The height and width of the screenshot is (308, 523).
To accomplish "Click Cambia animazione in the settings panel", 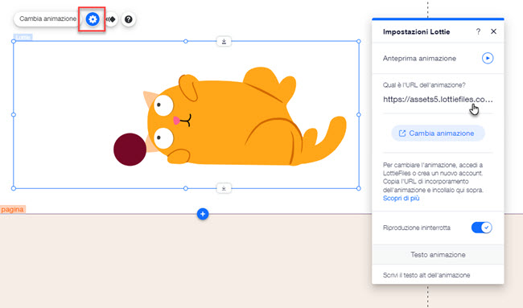I will (438, 133).
